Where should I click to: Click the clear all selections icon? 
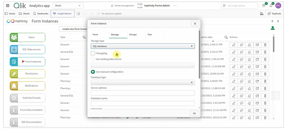pyautogui.click(x=98, y=14)
